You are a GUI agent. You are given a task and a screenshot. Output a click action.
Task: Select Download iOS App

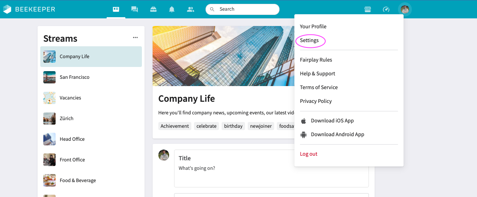[x=332, y=120]
